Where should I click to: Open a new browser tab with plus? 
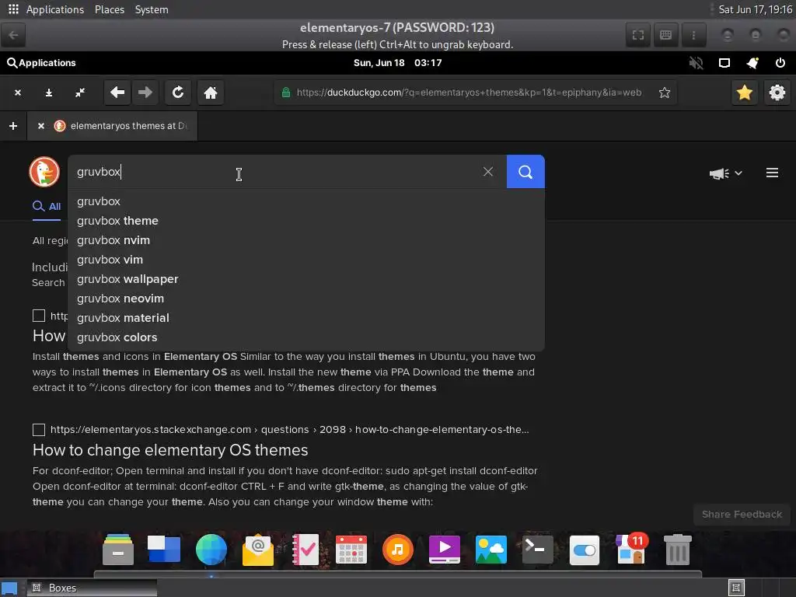pyautogui.click(x=13, y=125)
